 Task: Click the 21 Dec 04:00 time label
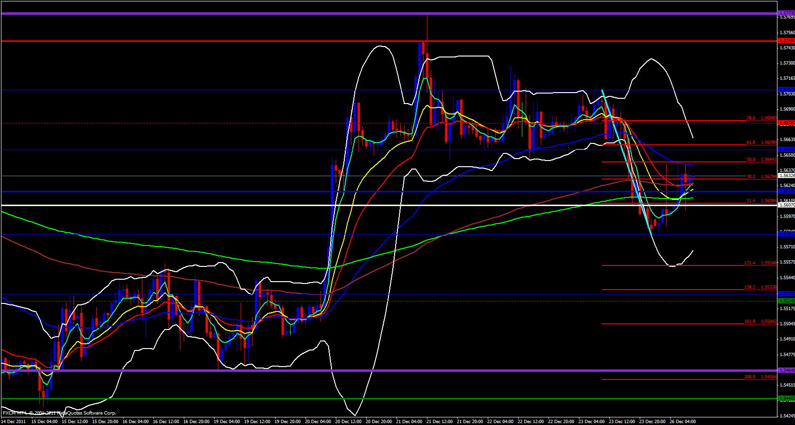point(409,422)
